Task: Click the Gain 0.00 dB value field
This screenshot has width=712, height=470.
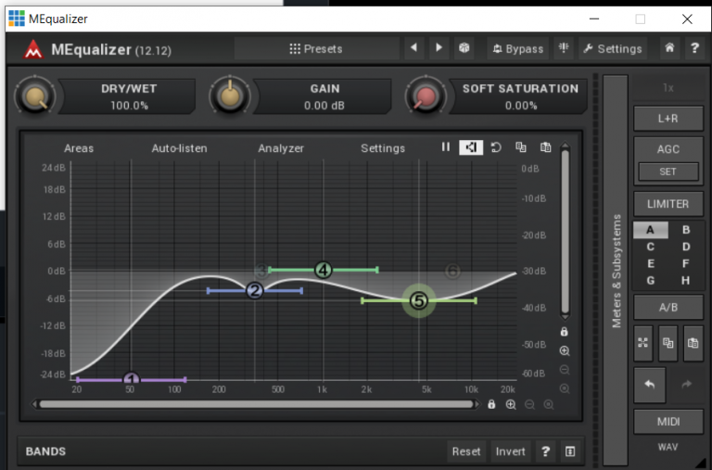Action: [x=324, y=106]
